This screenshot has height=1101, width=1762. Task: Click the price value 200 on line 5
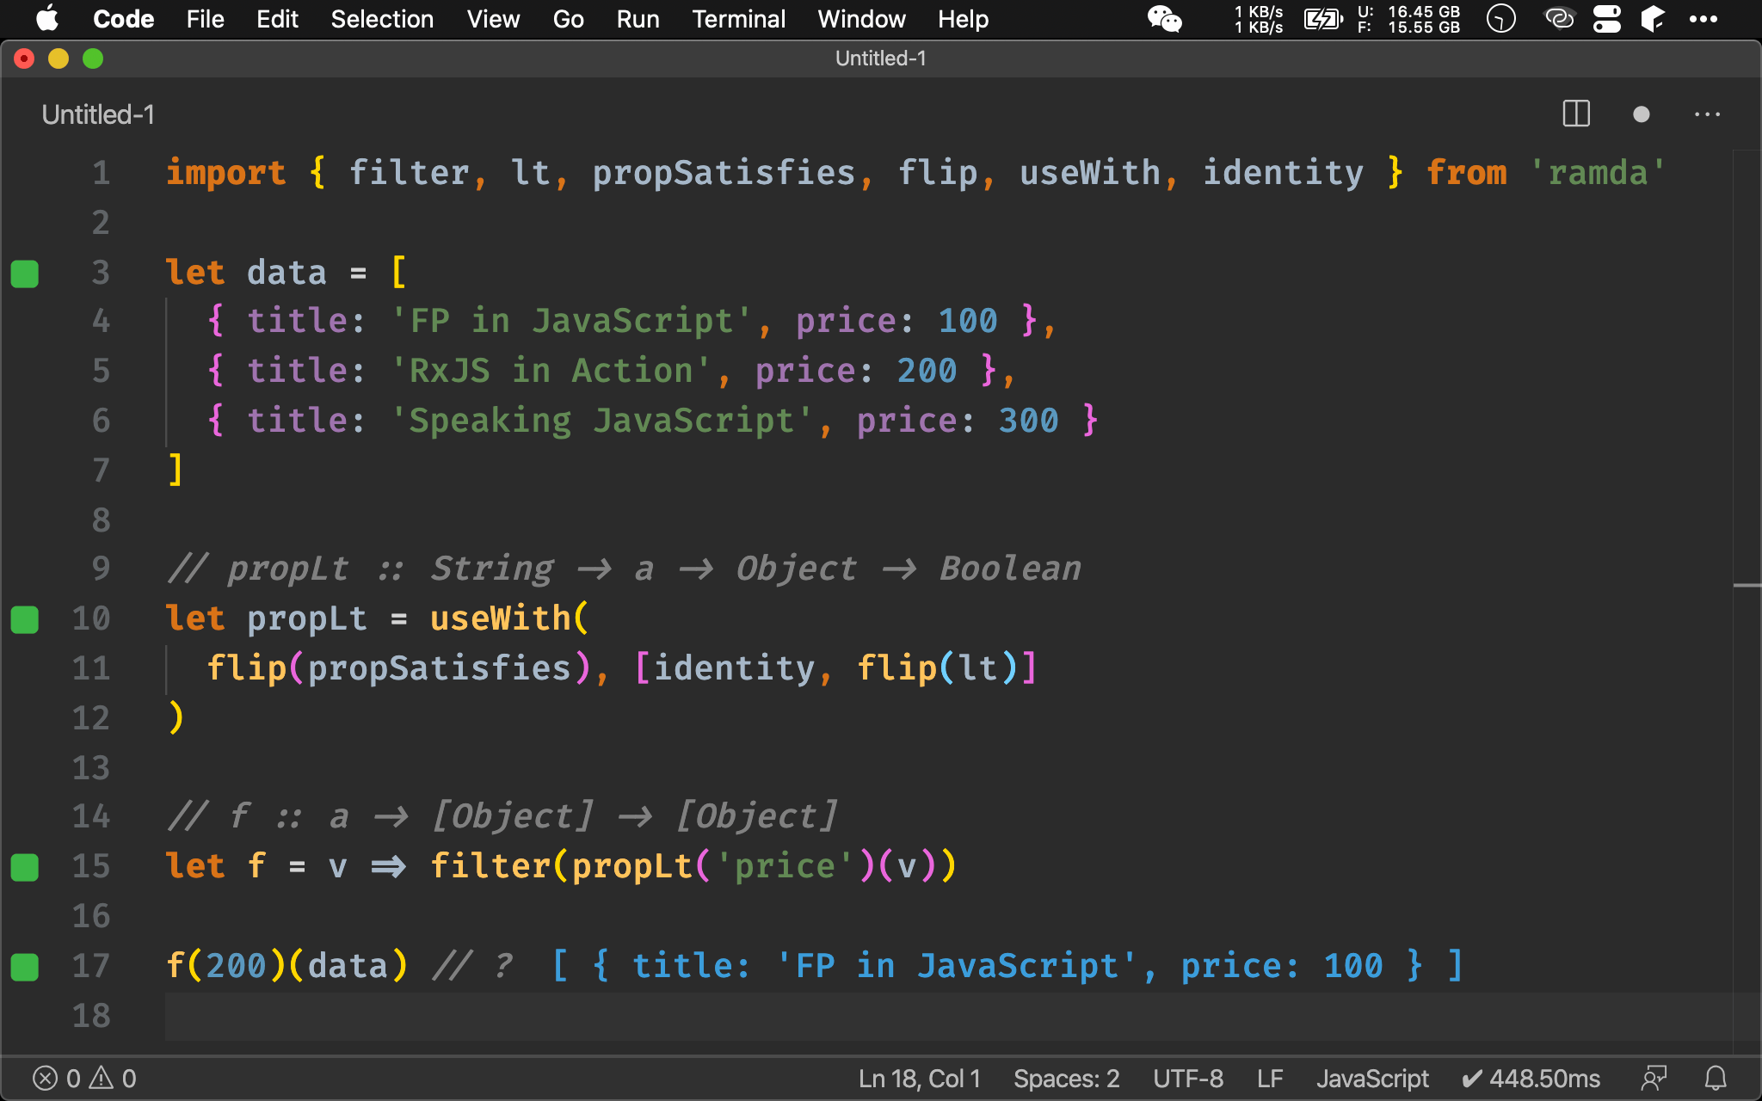tap(927, 371)
